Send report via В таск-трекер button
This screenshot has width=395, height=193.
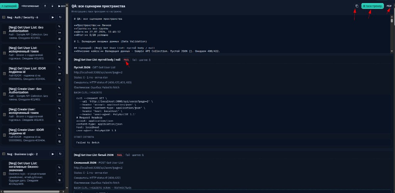pos(372,6)
